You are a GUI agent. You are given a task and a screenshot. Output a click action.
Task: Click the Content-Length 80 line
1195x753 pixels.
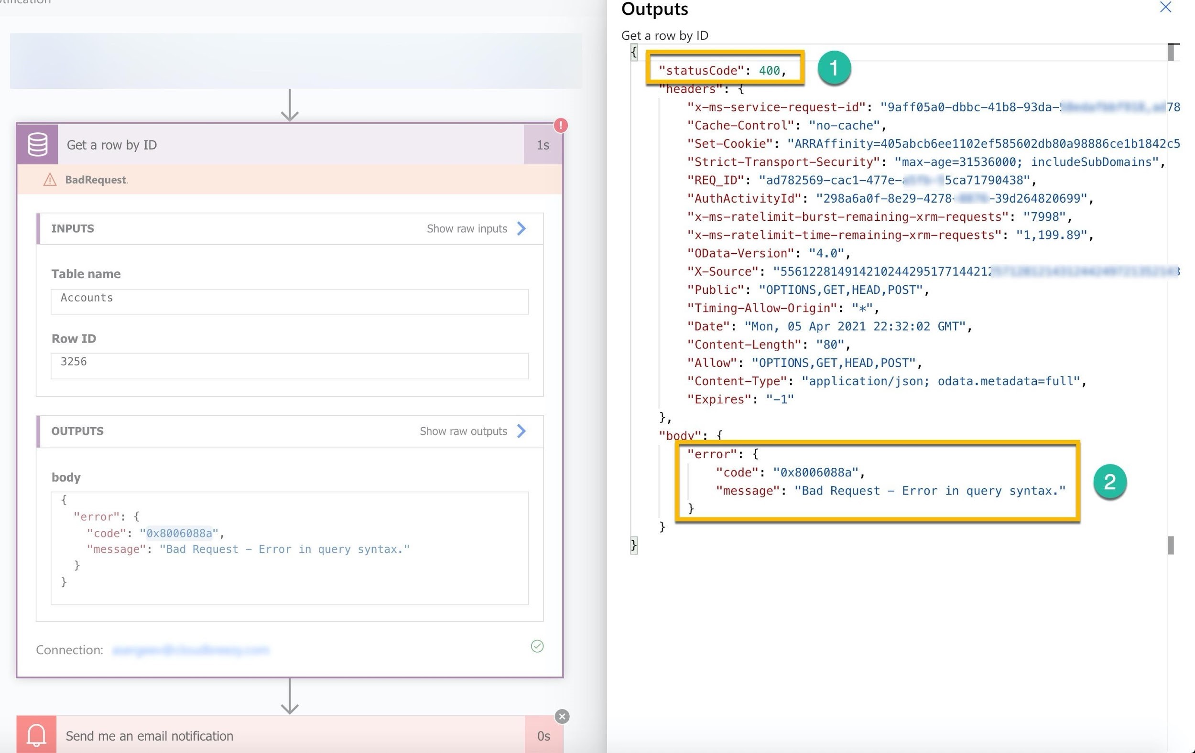point(769,345)
